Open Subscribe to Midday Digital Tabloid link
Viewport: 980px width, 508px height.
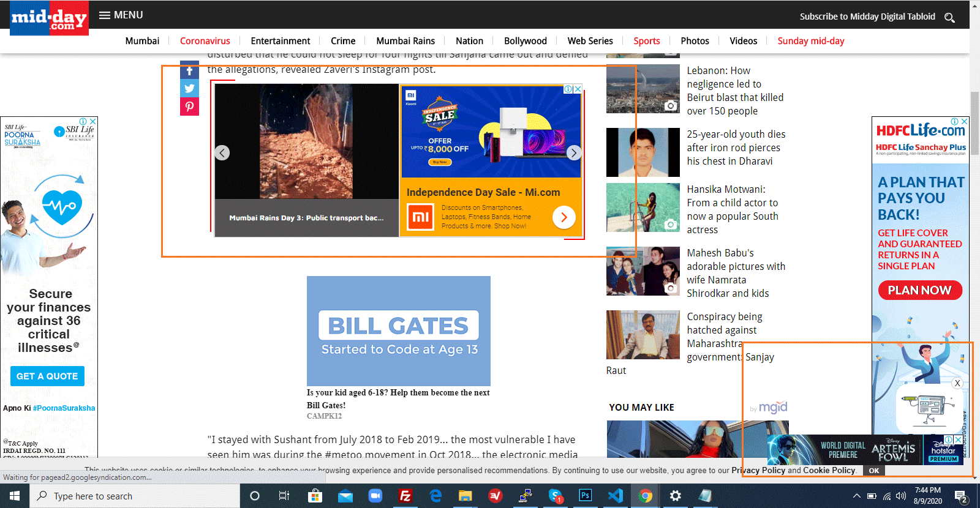(x=867, y=17)
